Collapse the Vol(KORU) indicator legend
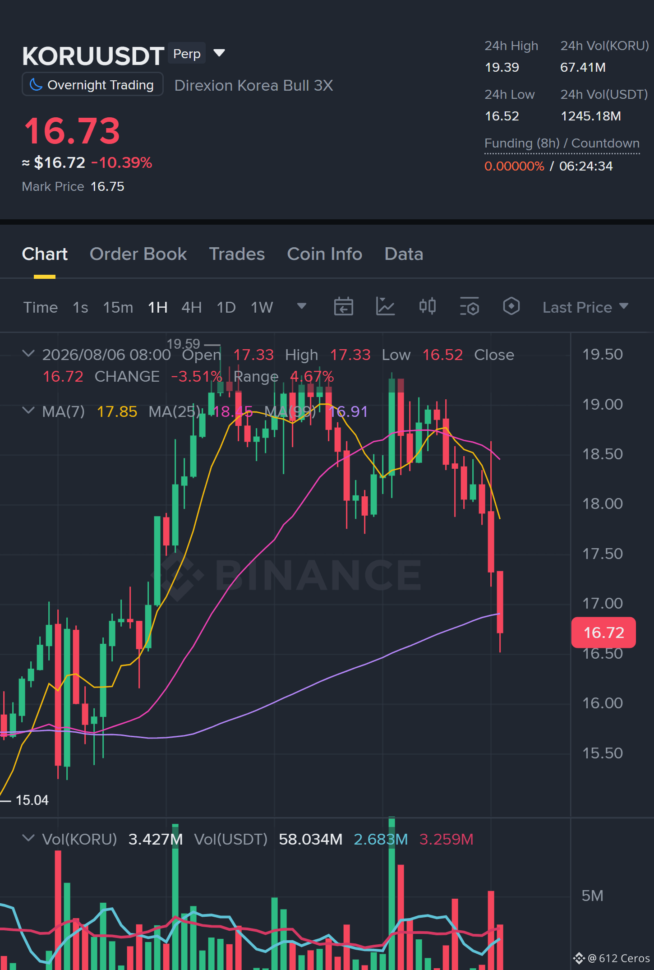Screen dimensions: 654x970 (28, 838)
